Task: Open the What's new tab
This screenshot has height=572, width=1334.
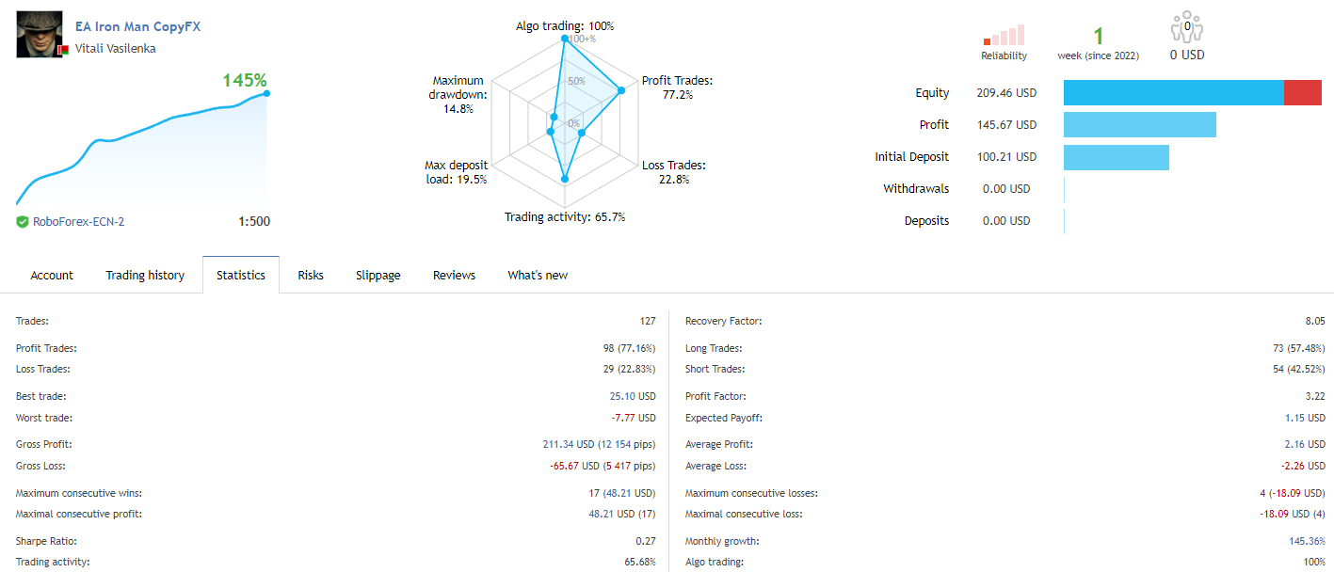Action: pyautogui.click(x=538, y=276)
